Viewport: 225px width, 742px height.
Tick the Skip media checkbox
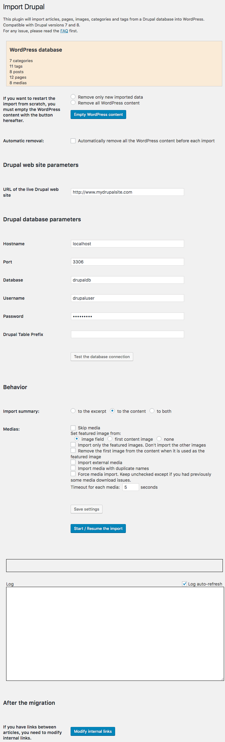coord(73,428)
